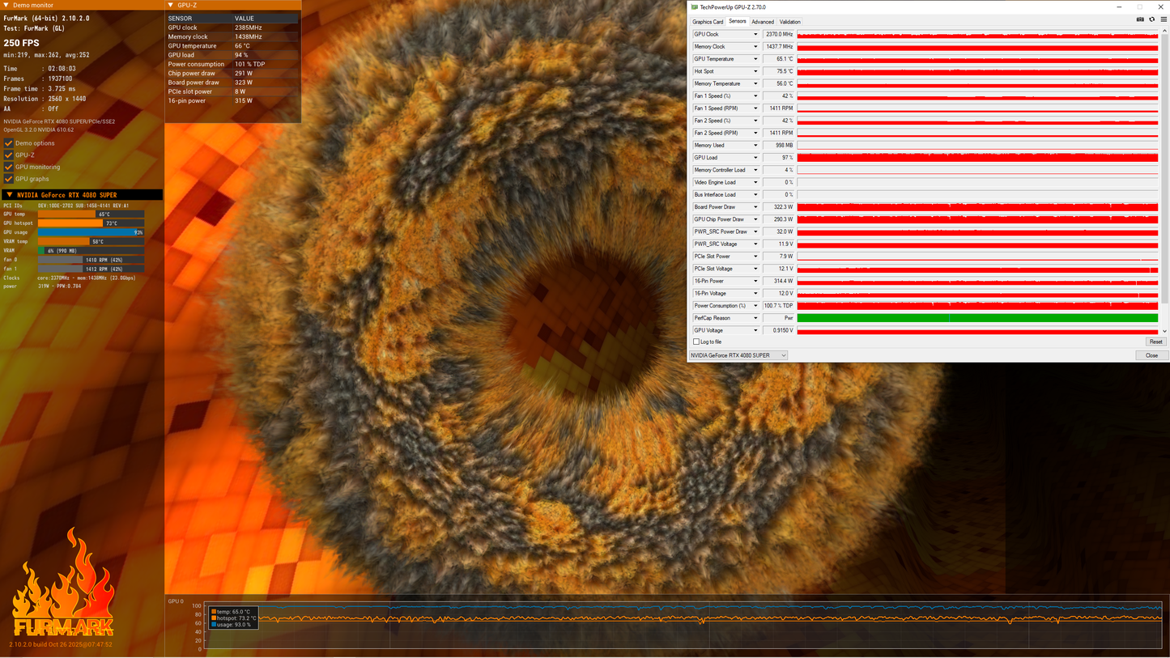The width and height of the screenshot is (1170, 658).
Task: Open the Memory Temperature sensor dropdown
Action: click(x=755, y=83)
